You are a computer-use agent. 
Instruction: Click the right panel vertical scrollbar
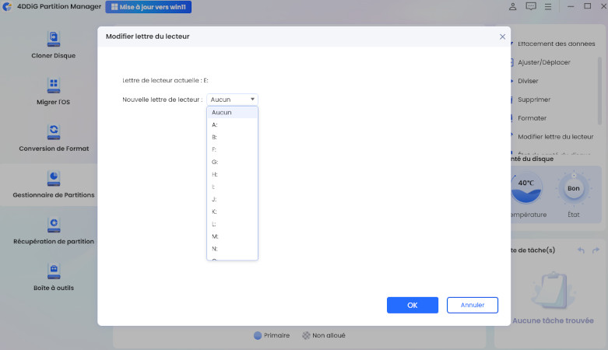click(x=599, y=91)
